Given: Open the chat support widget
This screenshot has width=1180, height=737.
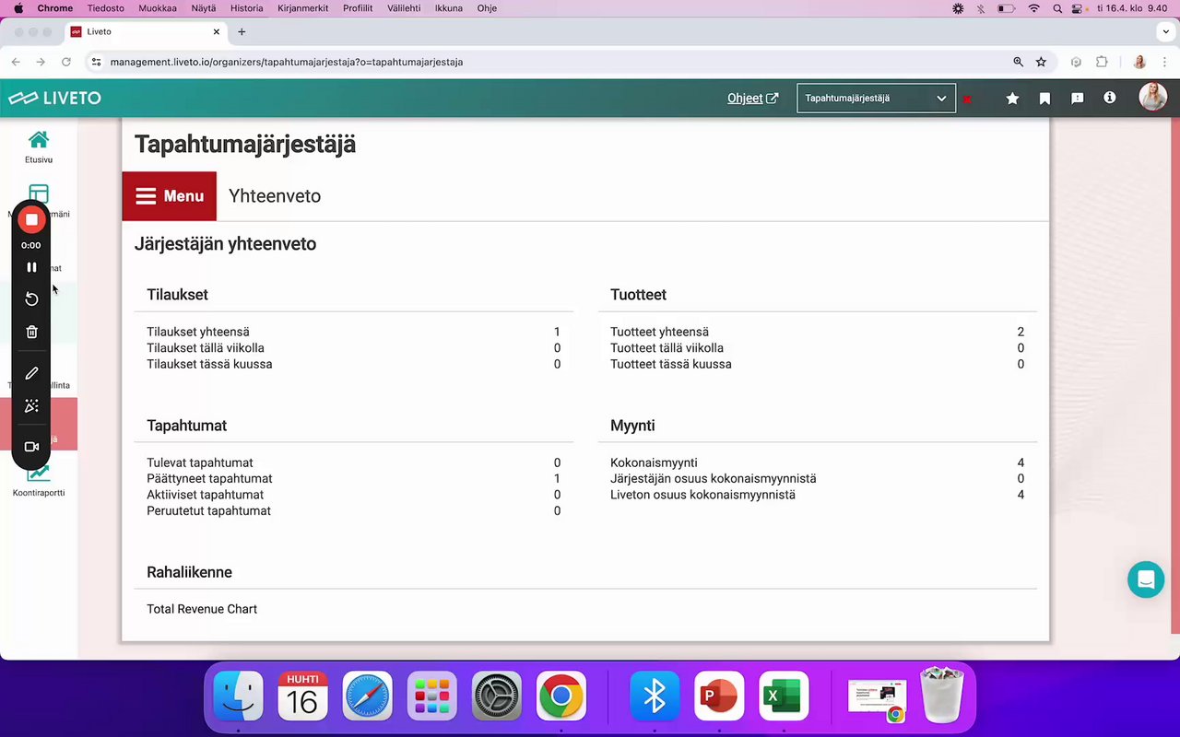Looking at the screenshot, I should tap(1146, 579).
